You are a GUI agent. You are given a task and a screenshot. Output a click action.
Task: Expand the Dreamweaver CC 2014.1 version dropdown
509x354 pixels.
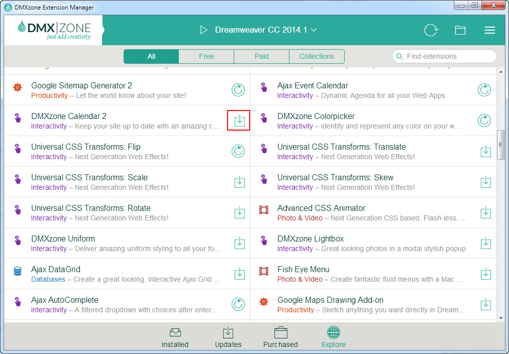pyautogui.click(x=314, y=30)
